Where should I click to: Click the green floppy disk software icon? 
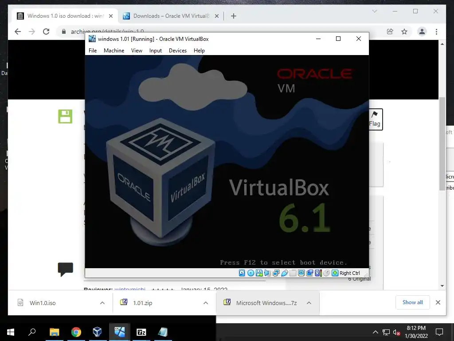tap(65, 116)
